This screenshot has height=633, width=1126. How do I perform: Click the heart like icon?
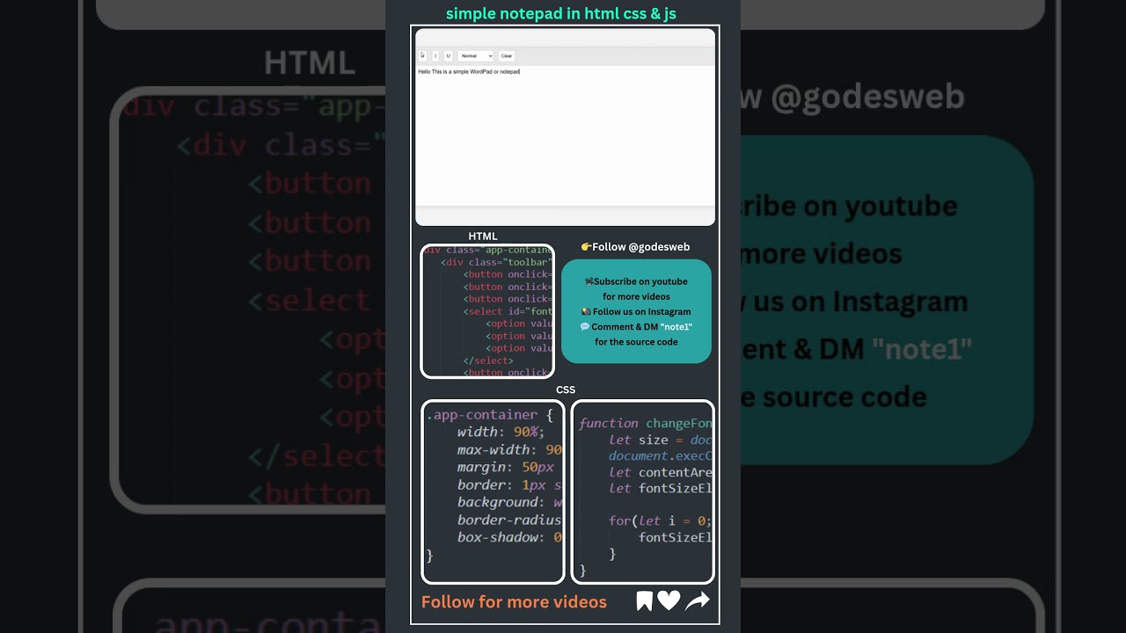[x=669, y=601]
